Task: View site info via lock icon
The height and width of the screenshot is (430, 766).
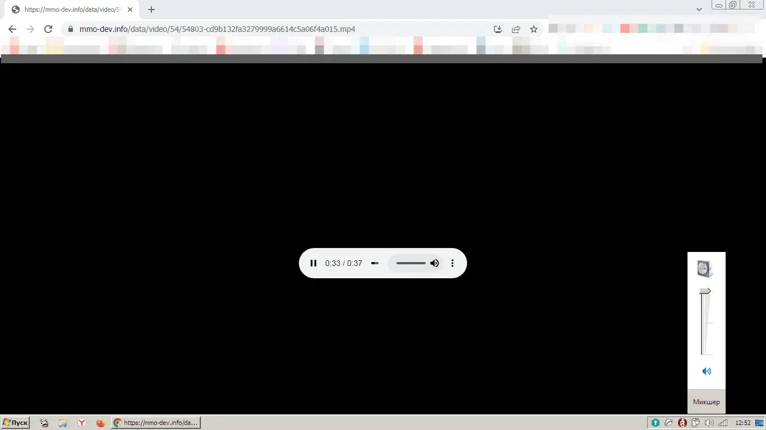Action: tap(71, 29)
